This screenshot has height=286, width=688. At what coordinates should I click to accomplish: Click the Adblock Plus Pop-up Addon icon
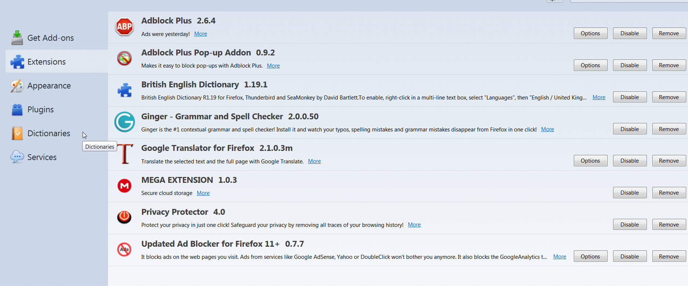(x=124, y=58)
